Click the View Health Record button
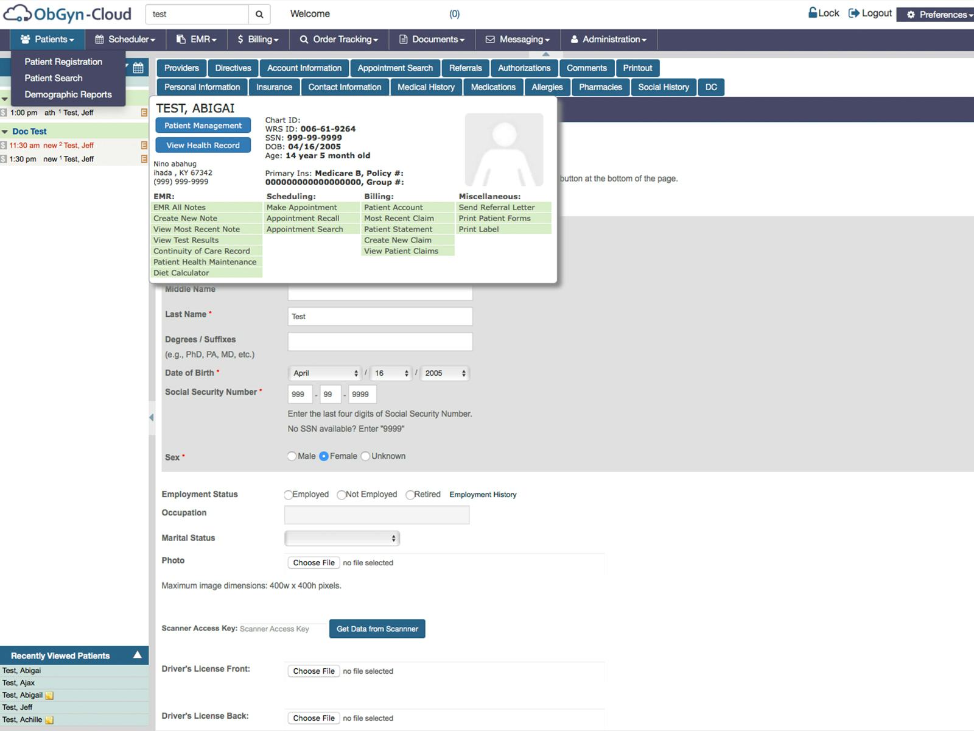Viewport: 974px width, 731px height. [203, 145]
